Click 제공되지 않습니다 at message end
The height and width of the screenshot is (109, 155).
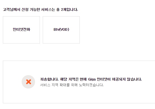click(127, 79)
